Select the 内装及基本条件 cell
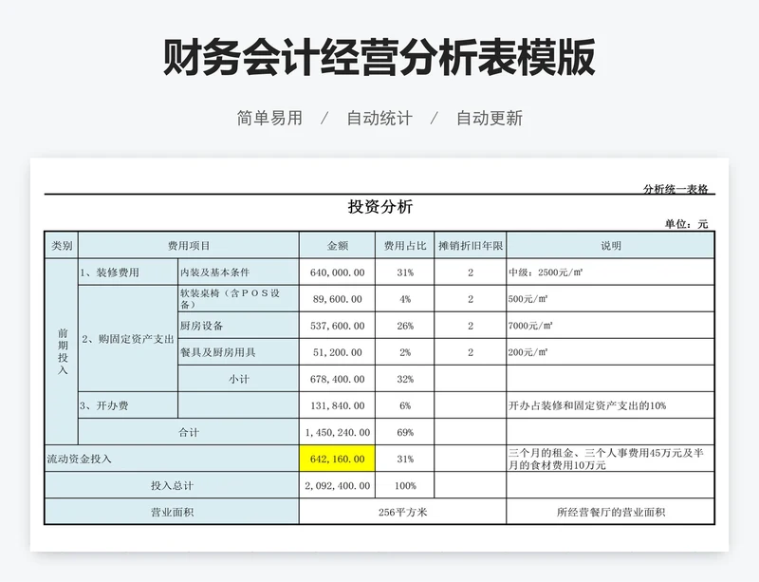 (x=239, y=272)
